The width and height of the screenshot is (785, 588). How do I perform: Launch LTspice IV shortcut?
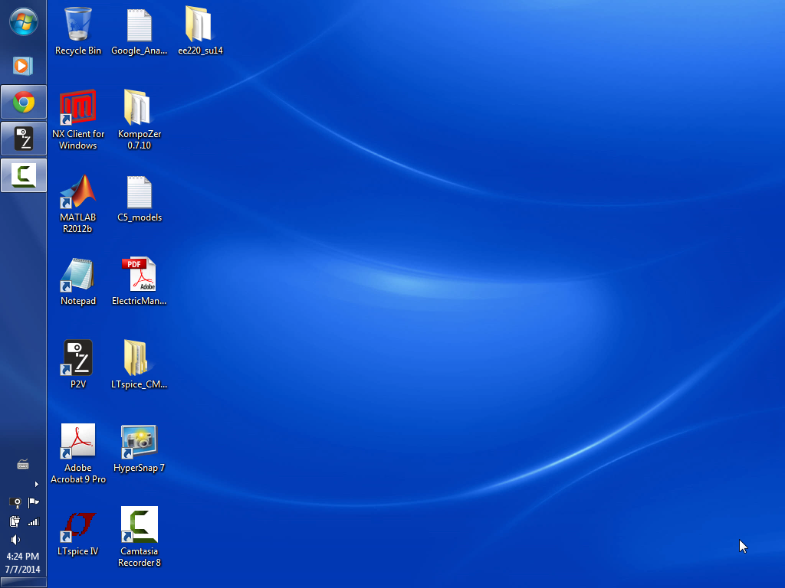click(x=77, y=532)
